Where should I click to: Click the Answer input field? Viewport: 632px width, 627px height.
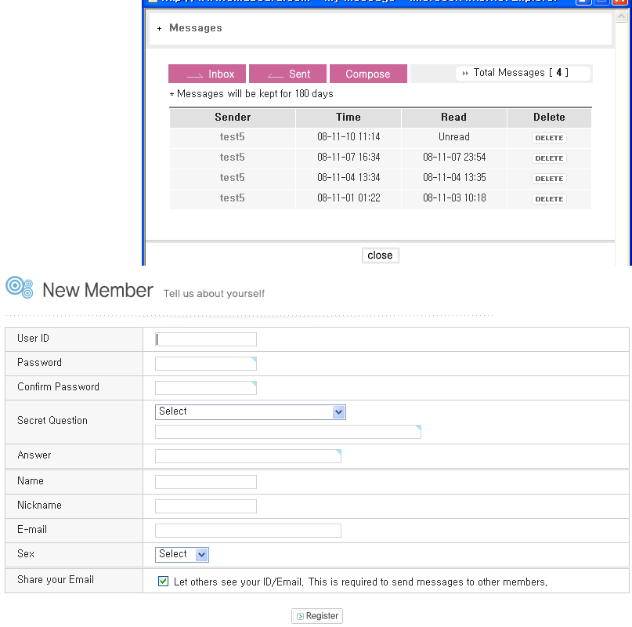pos(248,456)
